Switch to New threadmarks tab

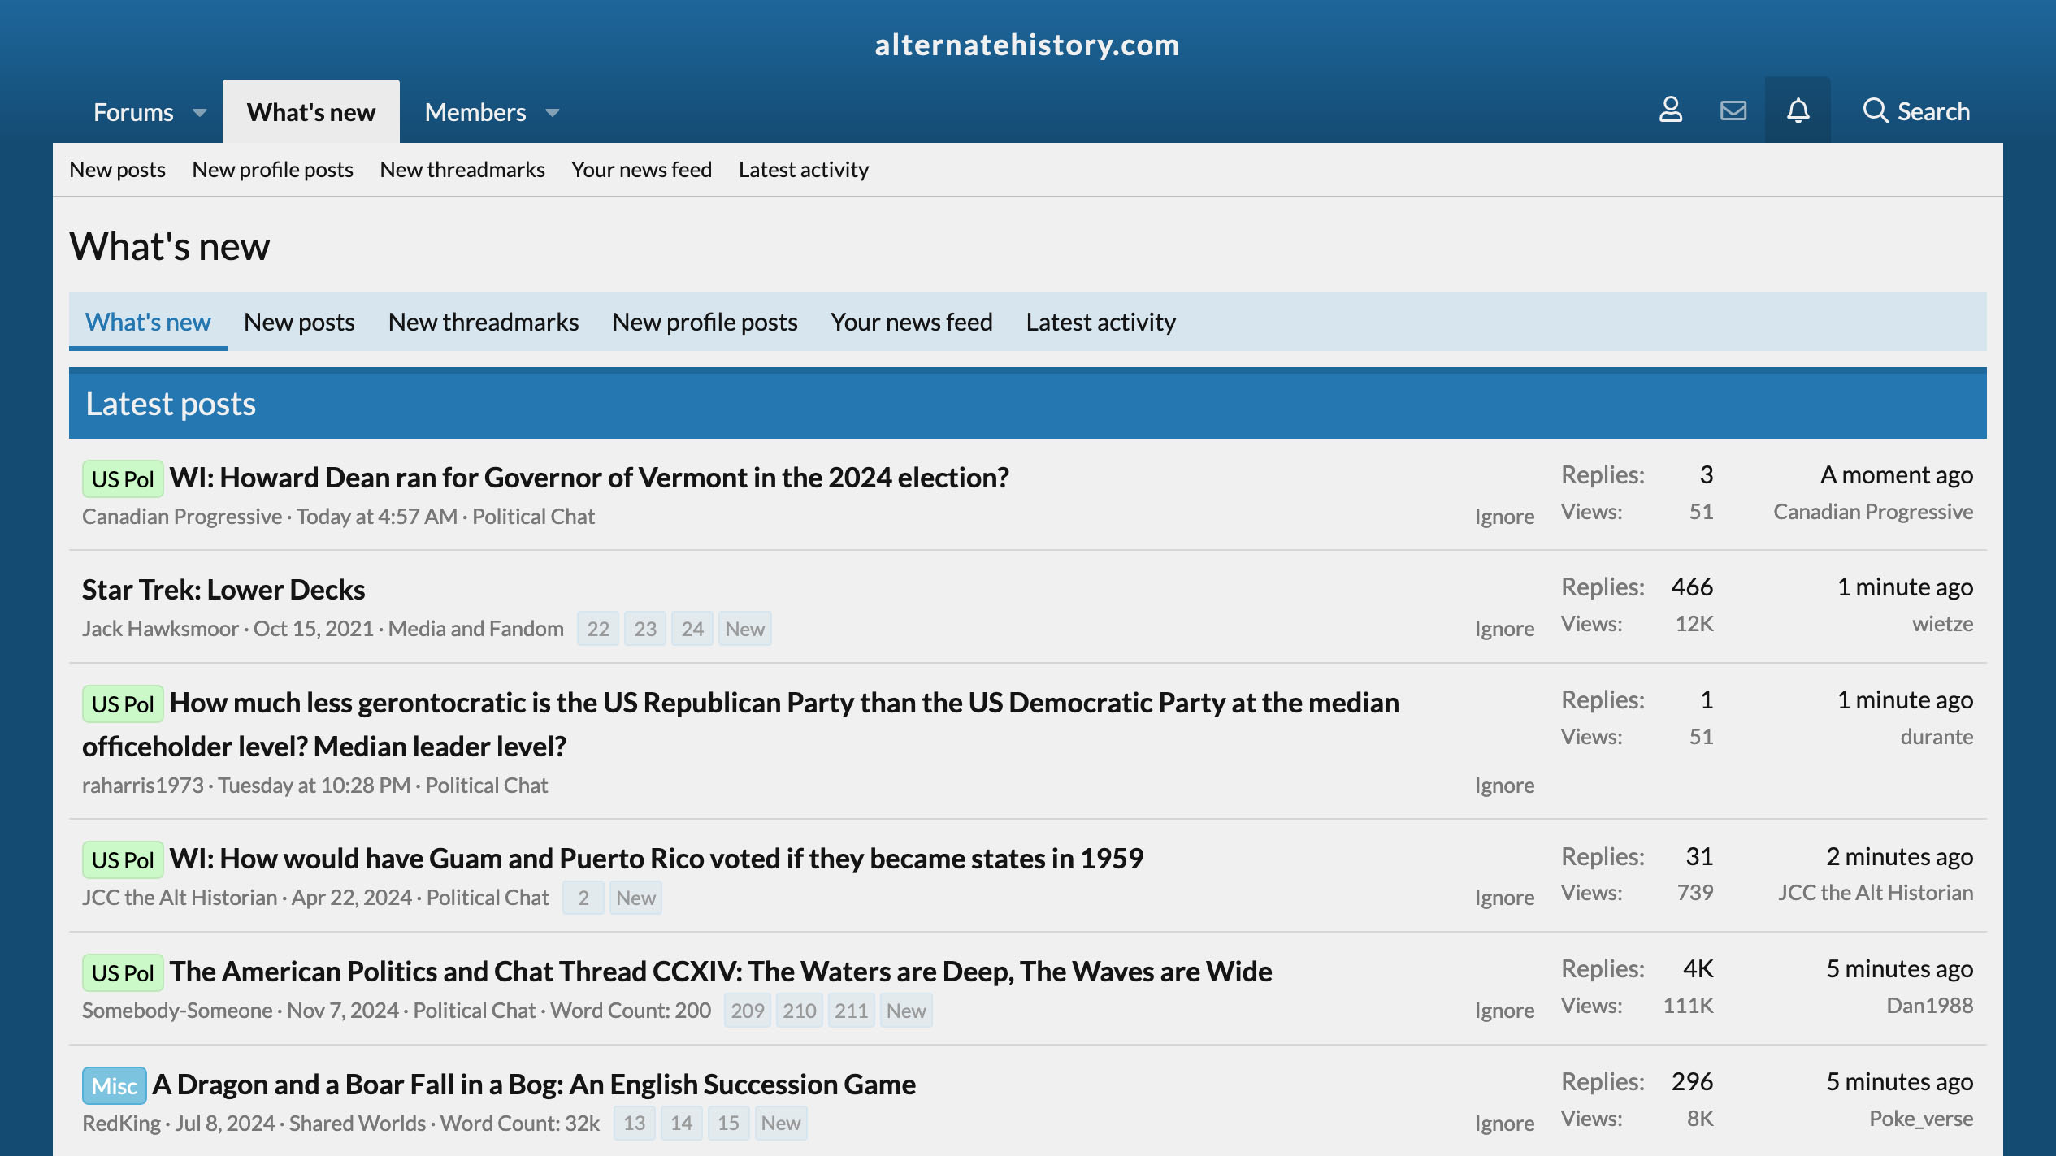pos(483,323)
